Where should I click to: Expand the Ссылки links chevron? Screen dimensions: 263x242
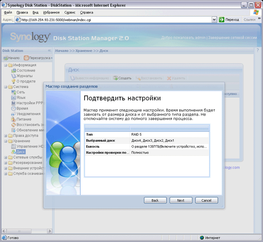pos(259,18)
